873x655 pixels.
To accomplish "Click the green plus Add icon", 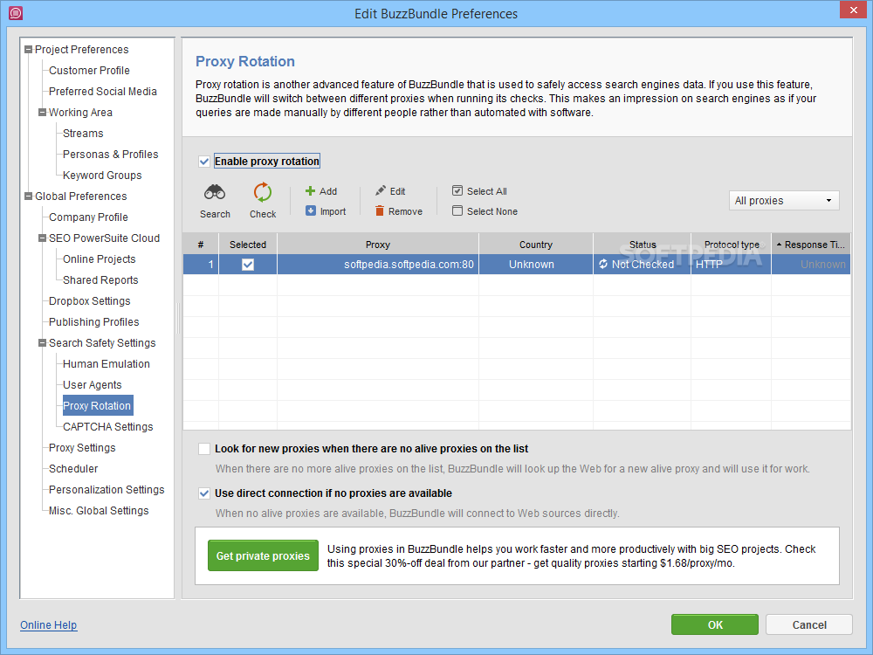I will click(x=310, y=191).
